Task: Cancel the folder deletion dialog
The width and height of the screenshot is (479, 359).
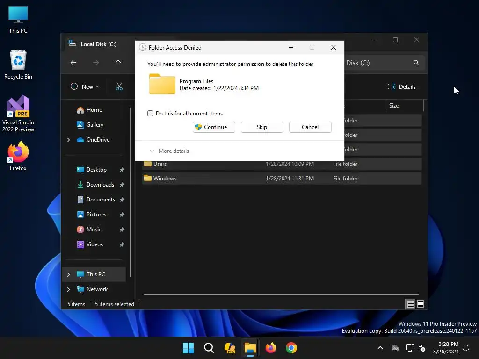Action: tap(310, 127)
